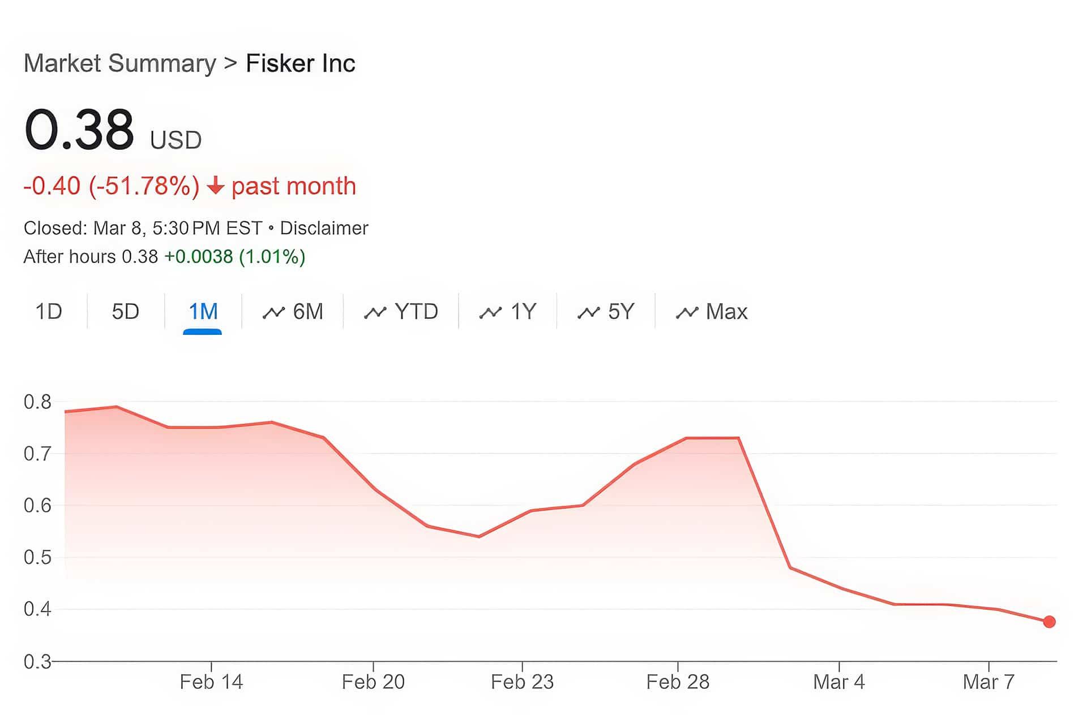Viewport: 1087px width, 724px height.
Task: Switch to the 1D range tab
Action: pos(49,312)
